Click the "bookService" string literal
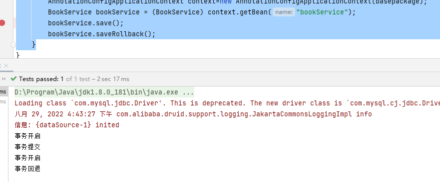The width and height of the screenshot is (440, 182). point(322,12)
